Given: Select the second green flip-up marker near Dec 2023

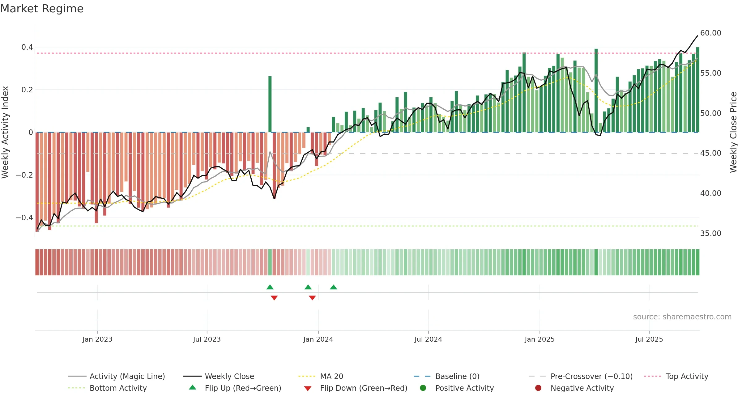Looking at the screenshot, I should tap(308, 287).
